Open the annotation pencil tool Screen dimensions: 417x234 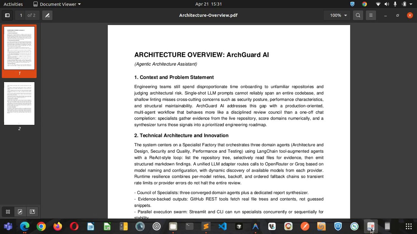47,15
